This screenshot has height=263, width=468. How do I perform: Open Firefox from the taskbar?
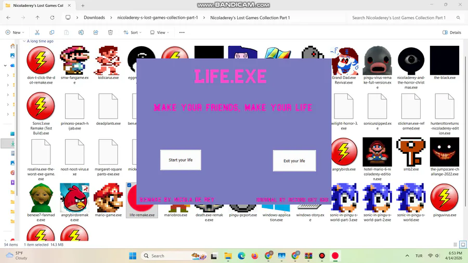[x=255, y=256]
